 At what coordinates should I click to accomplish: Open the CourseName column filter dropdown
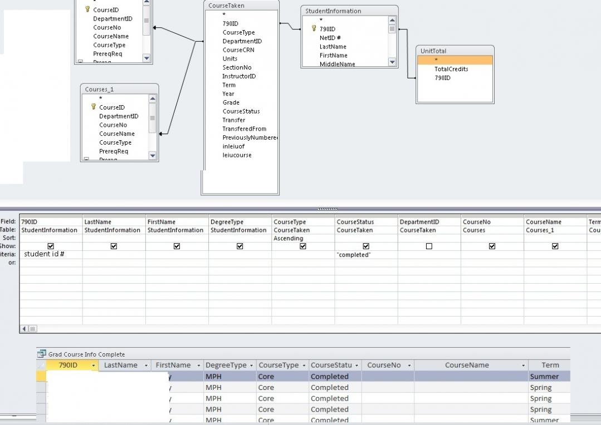pyautogui.click(x=523, y=365)
